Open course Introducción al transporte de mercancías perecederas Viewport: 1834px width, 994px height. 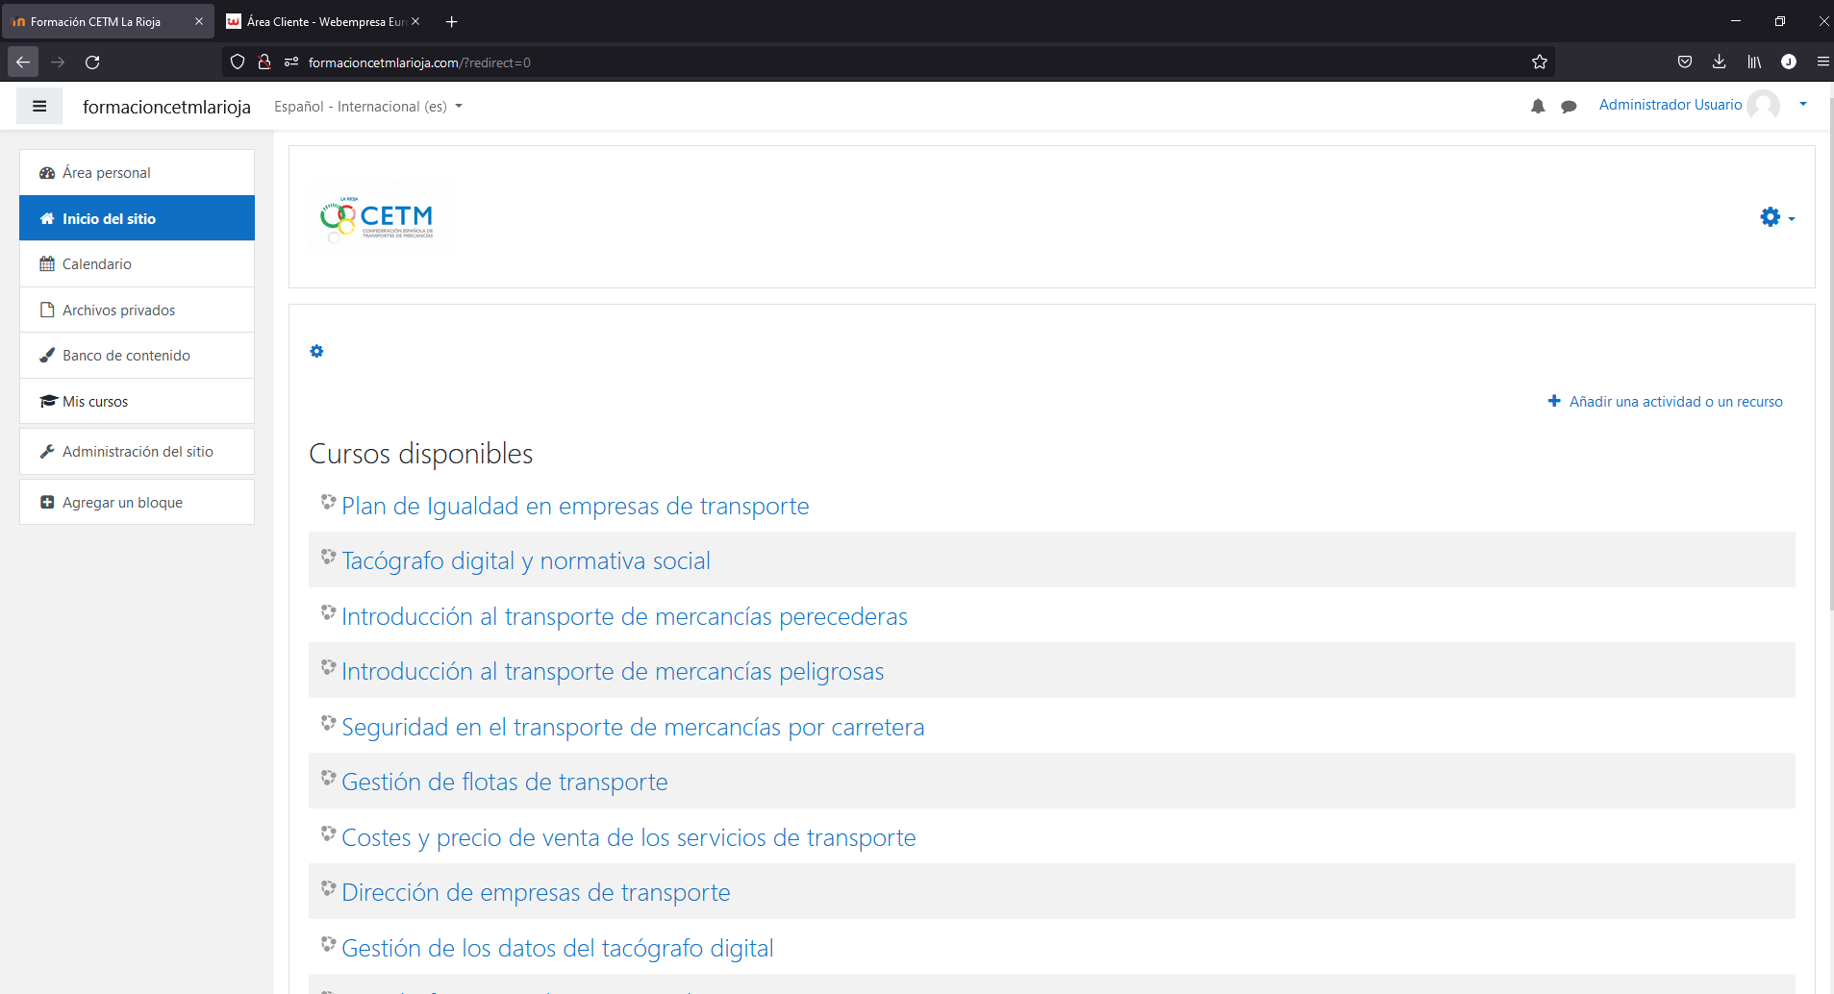[624, 616]
